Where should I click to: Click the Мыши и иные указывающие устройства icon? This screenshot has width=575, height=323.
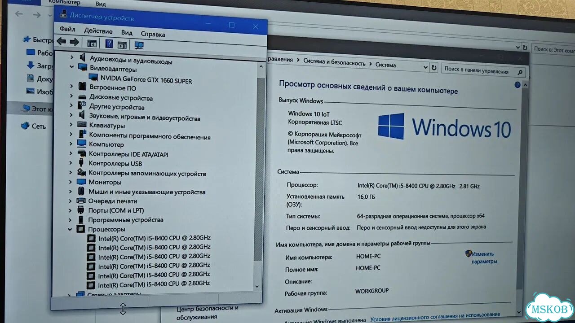[x=81, y=191]
